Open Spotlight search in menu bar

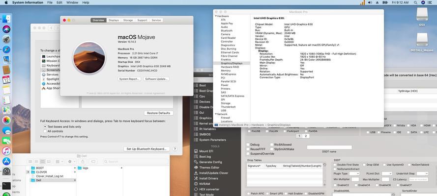[x=415, y=2]
